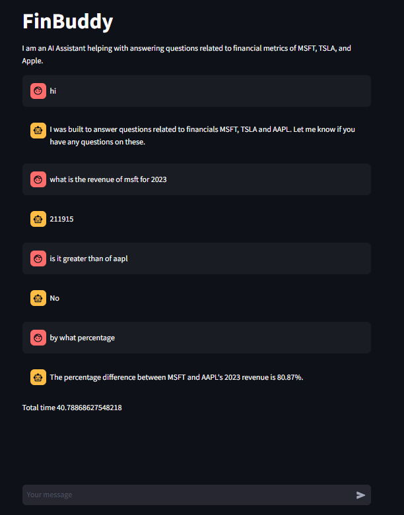This screenshot has width=404, height=515.
Task: Click the bot avatar next to 'No'
Action: pyautogui.click(x=38, y=298)
